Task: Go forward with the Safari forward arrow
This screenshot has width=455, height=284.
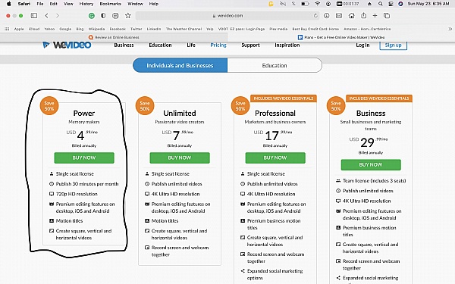Action: pyautogui.click(x=58, y=16)
